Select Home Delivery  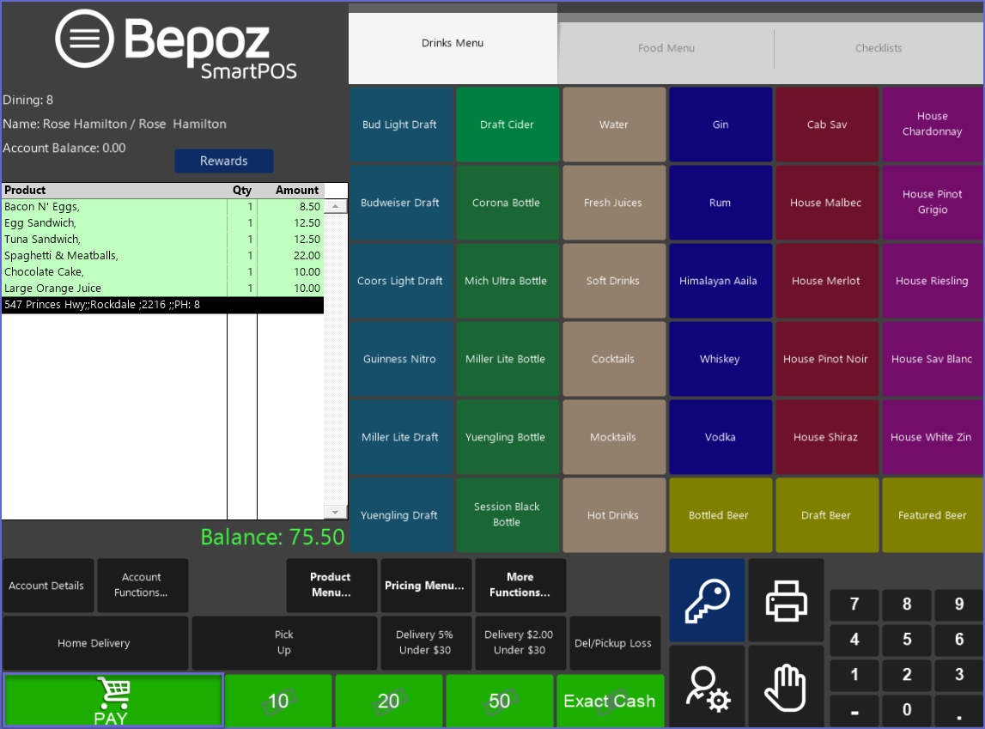tap(94, 643)
